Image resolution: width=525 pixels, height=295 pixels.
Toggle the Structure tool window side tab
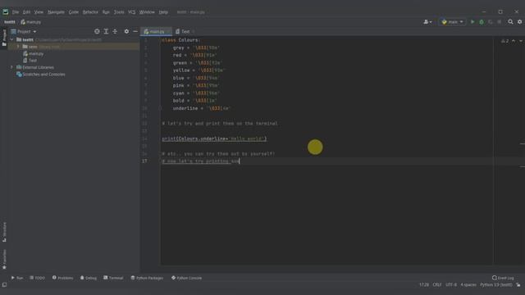[x=4, y=232]
